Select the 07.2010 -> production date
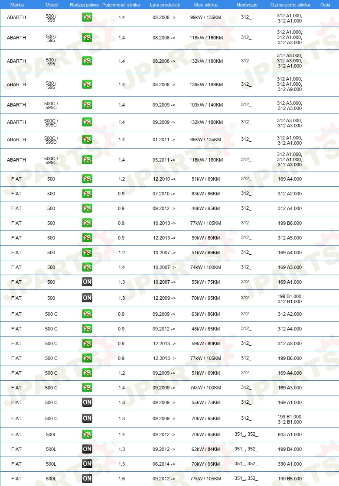The height and width of the screenshot is (486, 339). coord(164,194)
